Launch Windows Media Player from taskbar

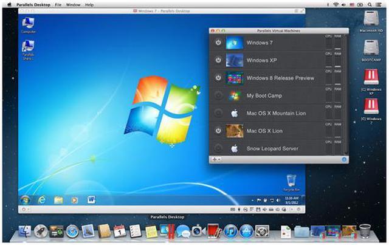pos(75,200)
